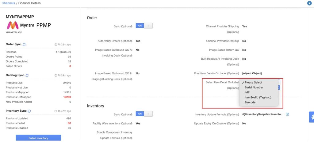The image size is (314, 149).
Task: Refresh the Catalog Sync status
Action: (x=27, y=76)
